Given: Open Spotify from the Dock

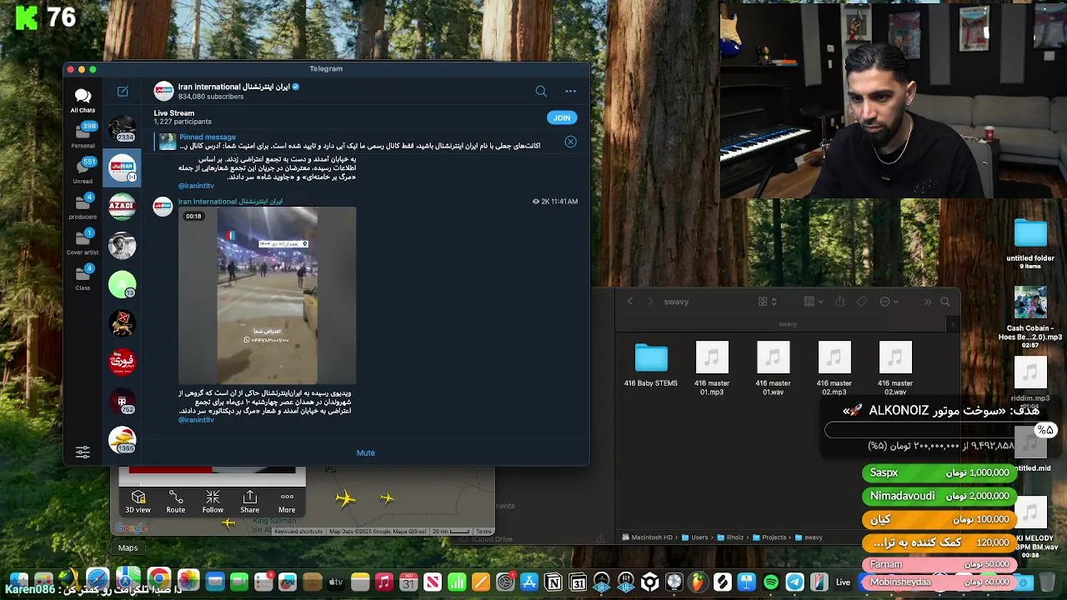Looking at the screenshot, I should pos(771,582).
